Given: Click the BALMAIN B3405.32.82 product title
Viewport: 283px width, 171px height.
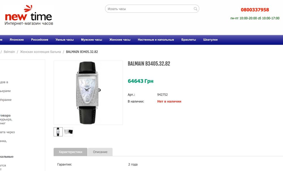Looking at the screenshot, I should click(x=149, y=64).
